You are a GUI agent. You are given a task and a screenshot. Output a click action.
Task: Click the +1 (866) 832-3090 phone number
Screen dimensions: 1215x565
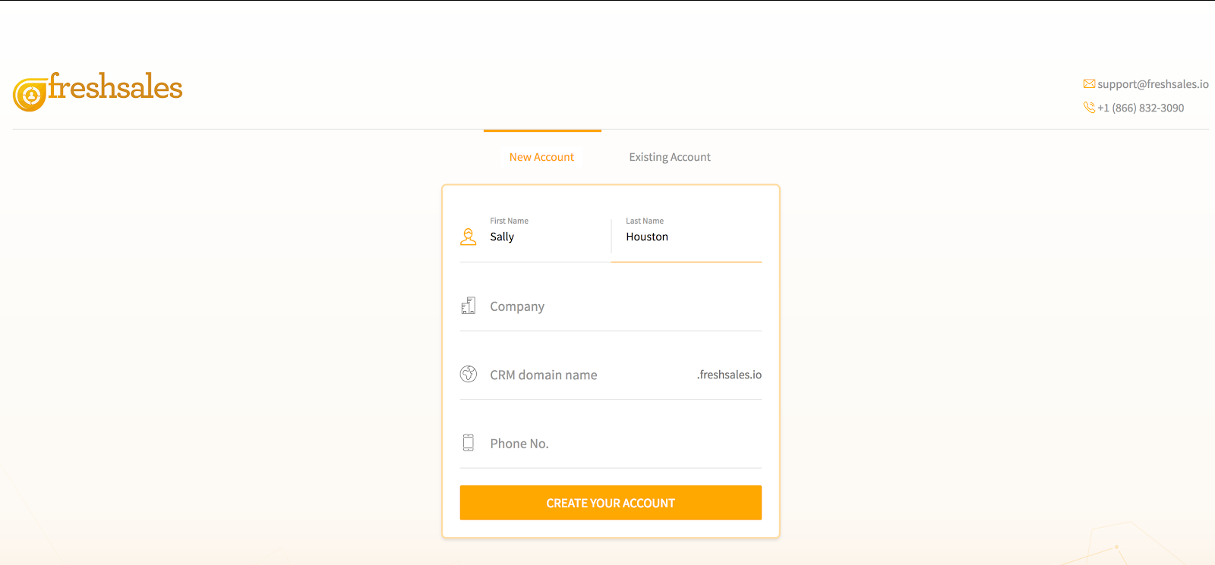[1141, 108]
